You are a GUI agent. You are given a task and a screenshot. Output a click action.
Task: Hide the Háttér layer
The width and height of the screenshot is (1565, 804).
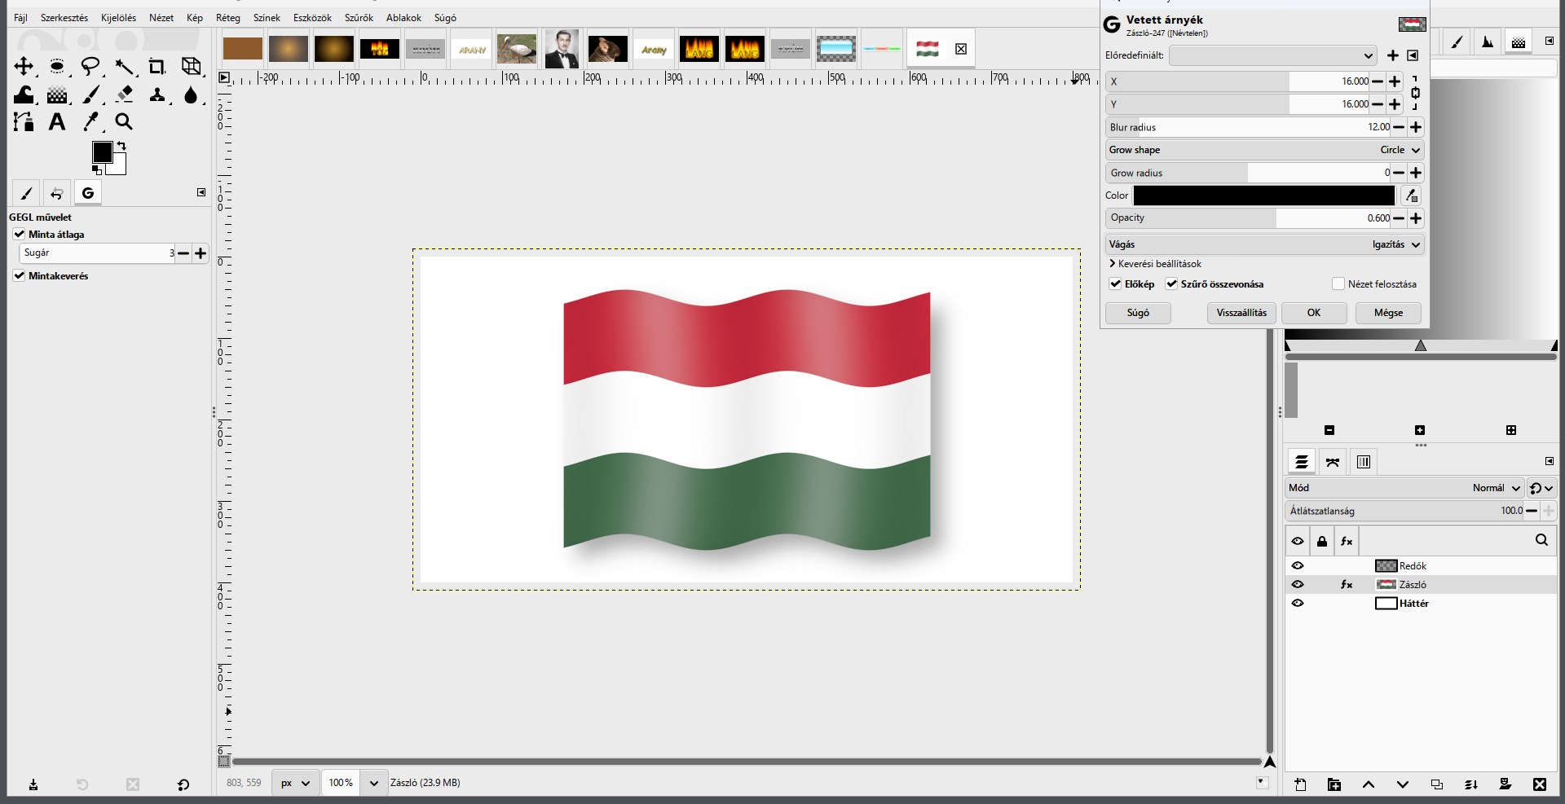(x=1298, y=603)
